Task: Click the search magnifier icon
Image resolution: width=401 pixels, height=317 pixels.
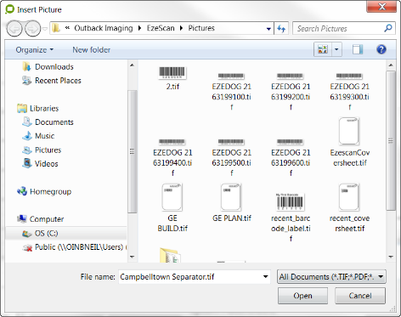Action: pyautogui.click(x=388, y=28)
